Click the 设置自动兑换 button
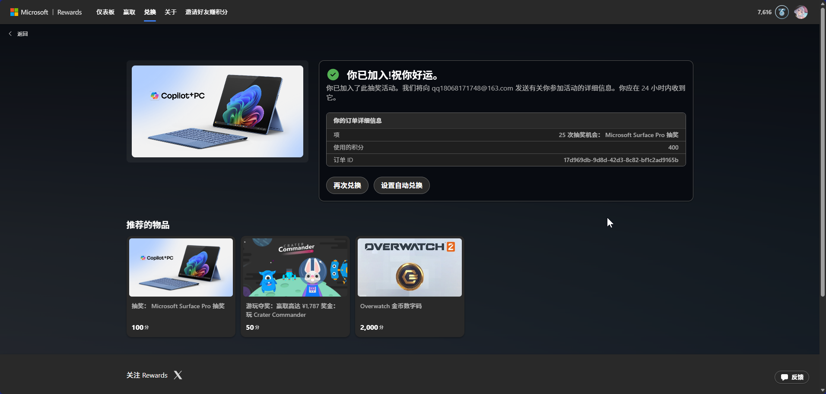 click(x=402, y=185)
